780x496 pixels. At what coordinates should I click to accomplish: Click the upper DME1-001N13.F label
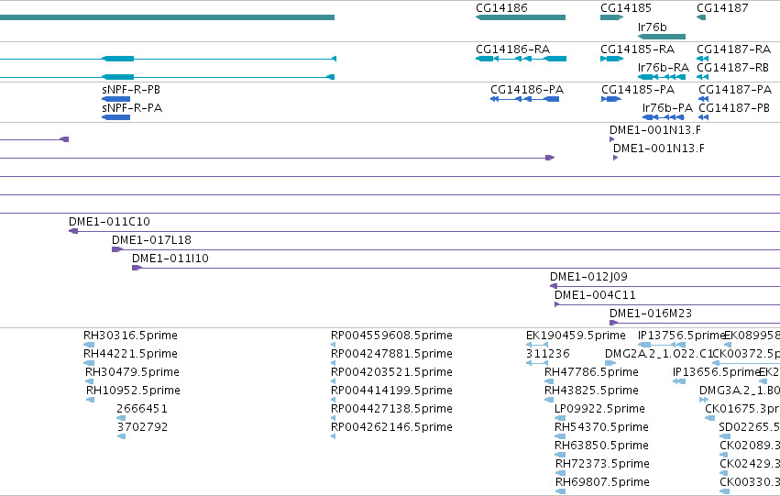pyautogui.click(x=654, y=130)
